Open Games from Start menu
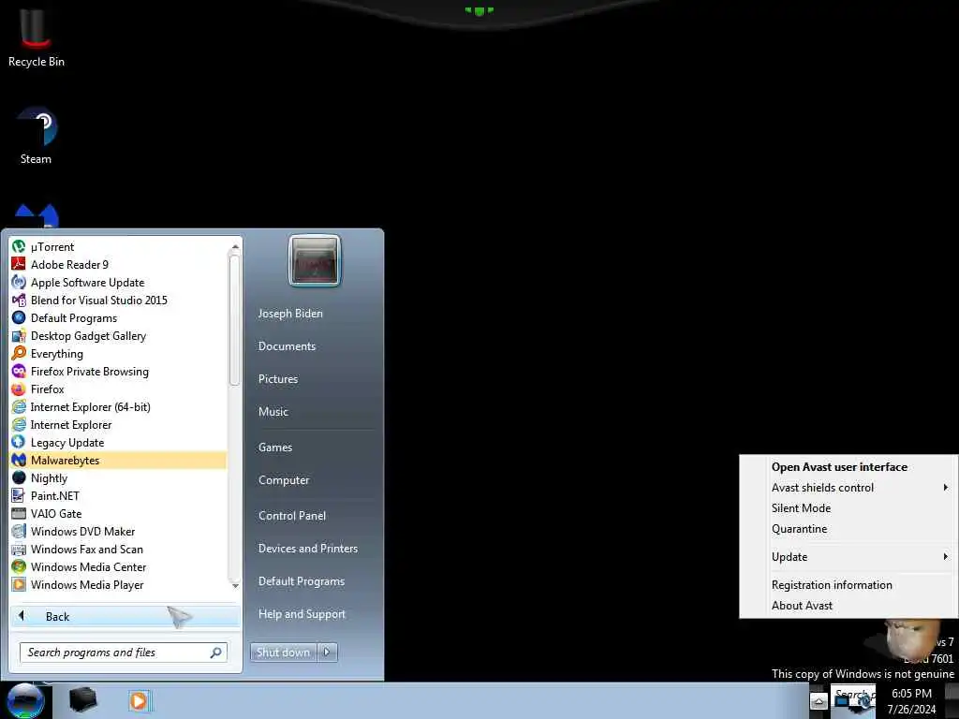The image size is (959, 719). (274, 447)
